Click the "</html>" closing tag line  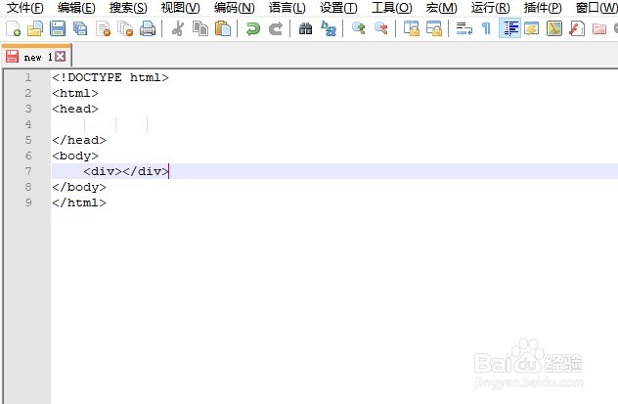[79, 202]
